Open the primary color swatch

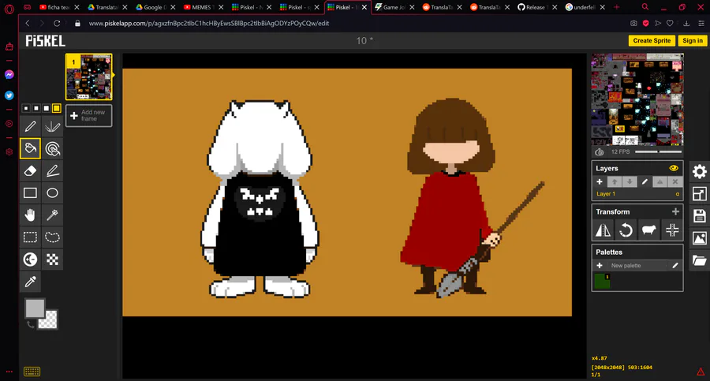click(x=35, y=308)
